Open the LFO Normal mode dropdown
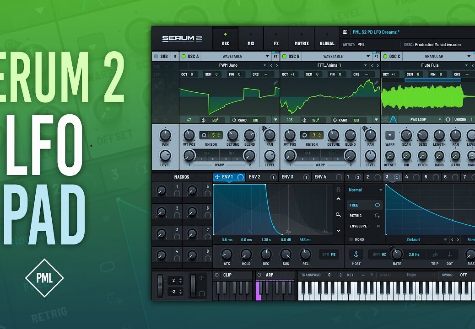Viewport: 475px width, 329px height. [x=365, y=190]
